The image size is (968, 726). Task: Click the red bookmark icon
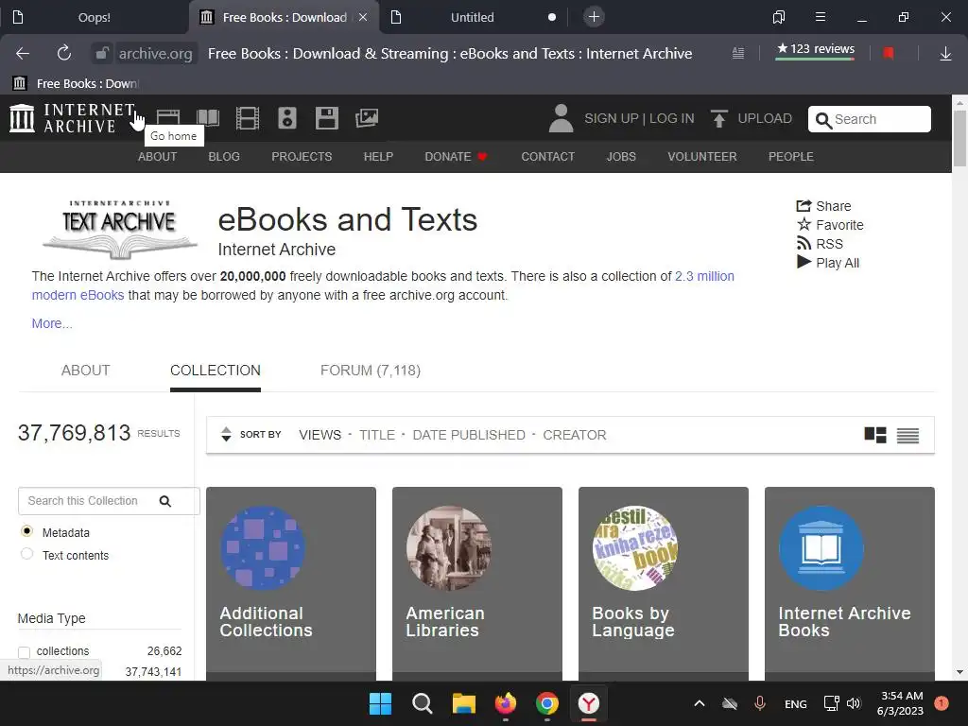pos(889,54)
